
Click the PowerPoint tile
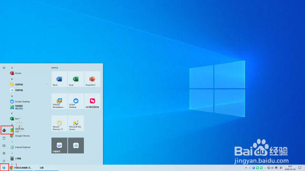pos(92,79)
